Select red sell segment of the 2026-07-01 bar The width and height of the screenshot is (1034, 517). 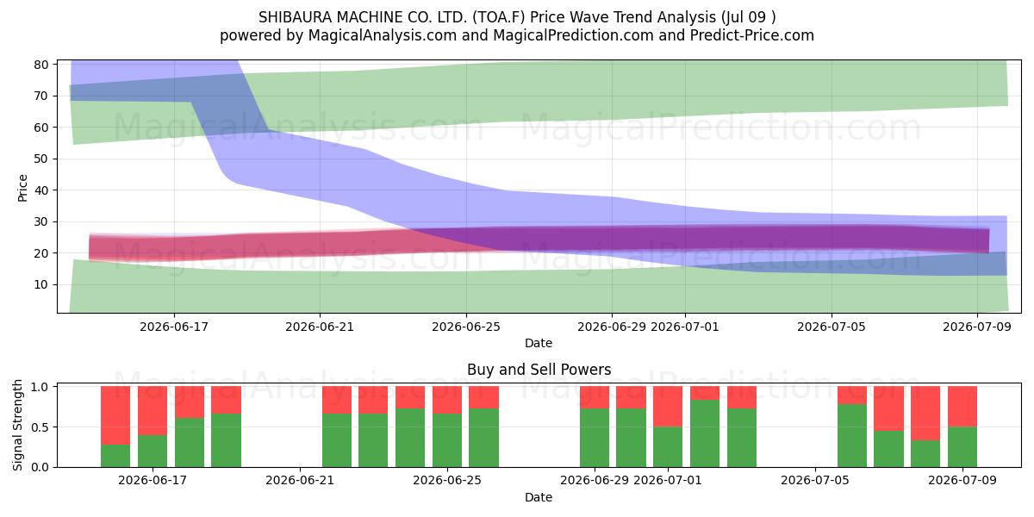coord(668,407)
